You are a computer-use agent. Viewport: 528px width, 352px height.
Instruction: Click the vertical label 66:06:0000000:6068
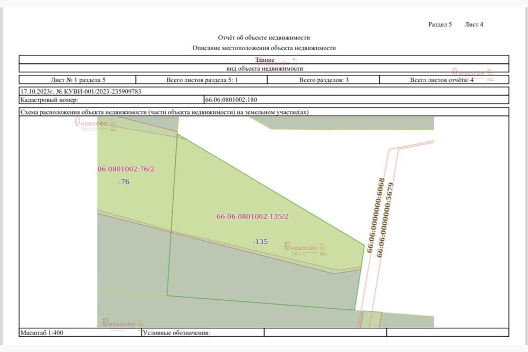pyautogui.click(x=375, y=215)
